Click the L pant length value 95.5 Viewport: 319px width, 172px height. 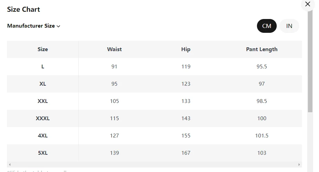[262, 66]
